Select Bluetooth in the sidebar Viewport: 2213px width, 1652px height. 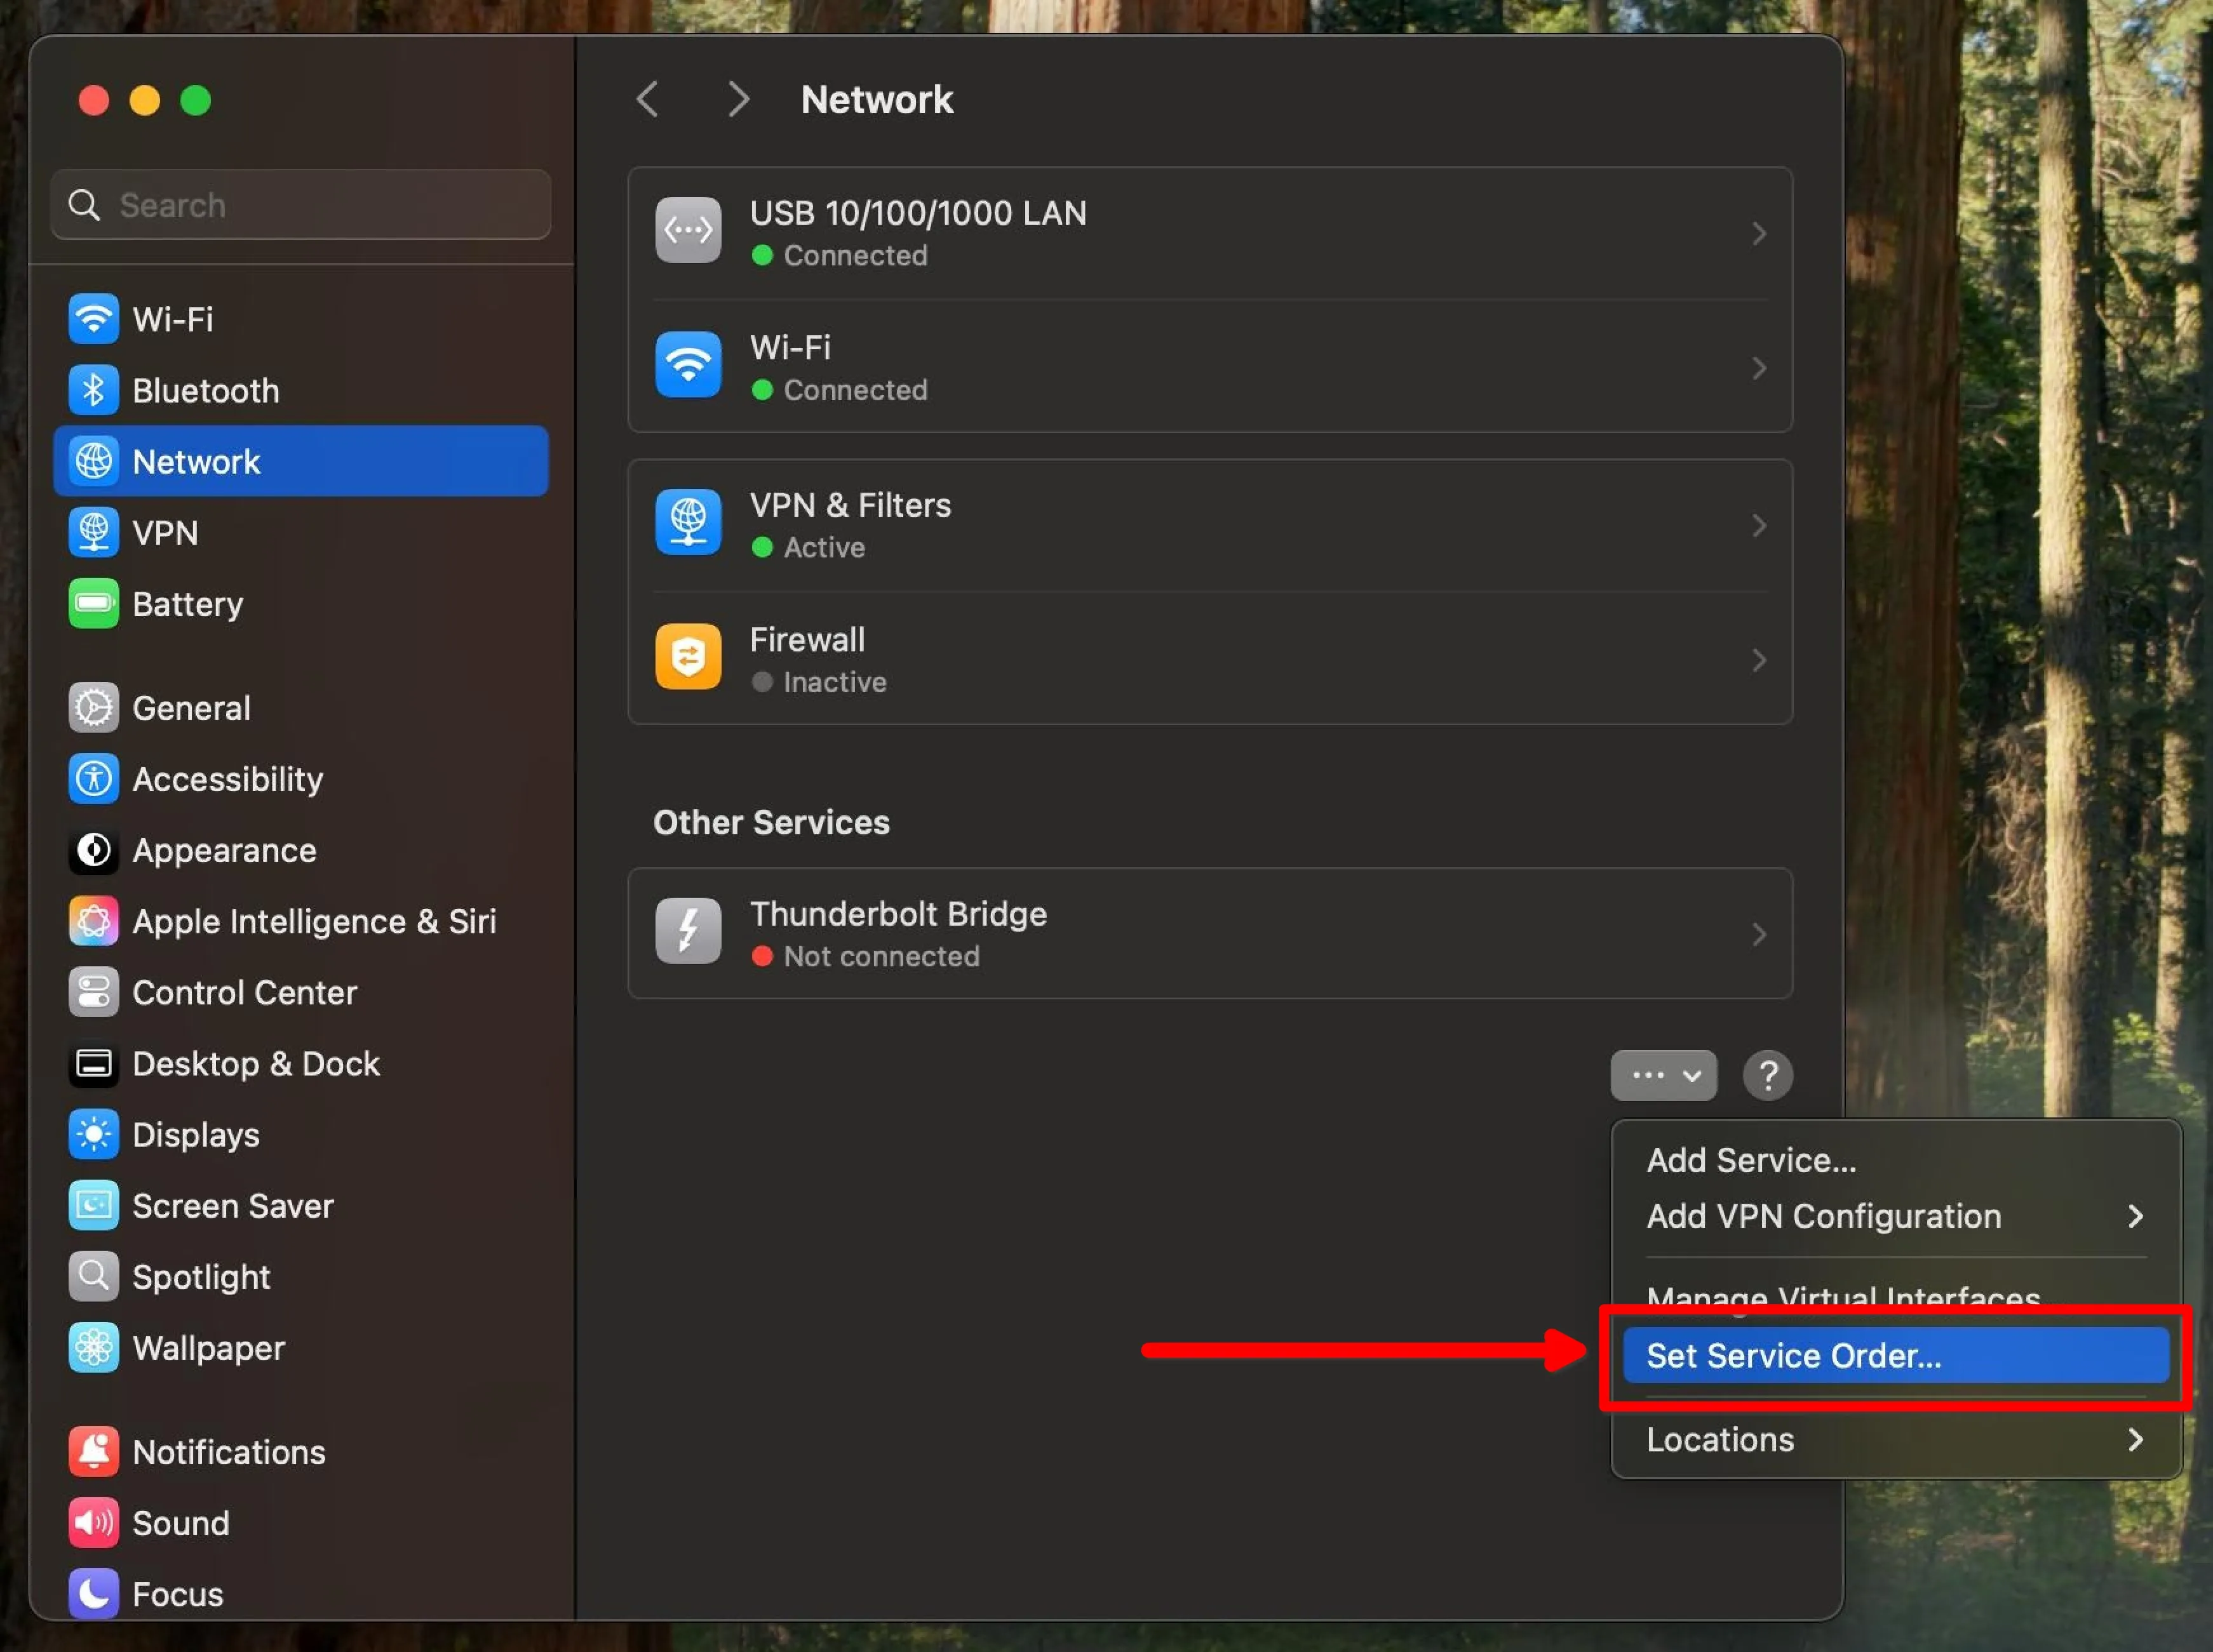tap(206, 390)
